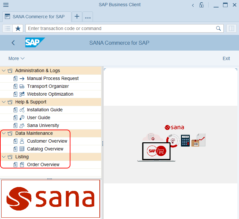
Task: Click the search magnifier icon
Action: [x=218, y=28]
